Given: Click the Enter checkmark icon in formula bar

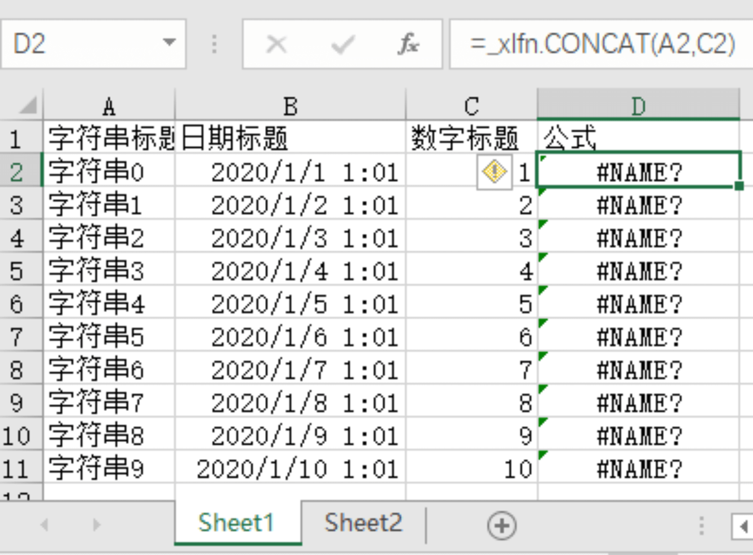Looking at the screenshot, I should pos(342,44).
